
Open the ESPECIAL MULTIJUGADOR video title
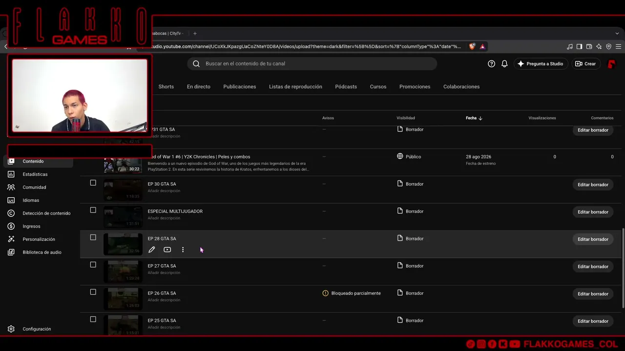click(x=175, y=212)
